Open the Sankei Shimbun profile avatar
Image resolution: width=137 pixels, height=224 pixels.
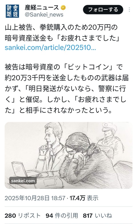pyautogui.click(x=12, y=11)
